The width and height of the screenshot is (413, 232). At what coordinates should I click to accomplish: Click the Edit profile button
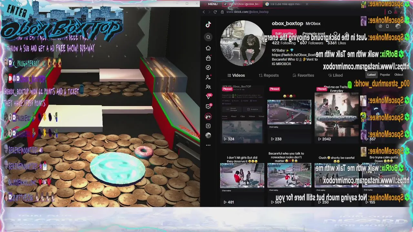click(284, 34)
